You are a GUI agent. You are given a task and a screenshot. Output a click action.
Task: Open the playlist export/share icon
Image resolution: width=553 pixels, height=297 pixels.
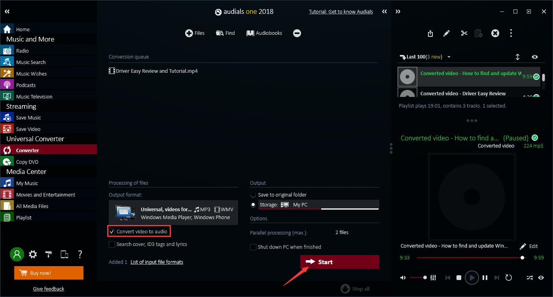tap(430, 33)
